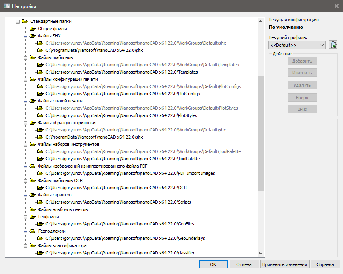Open the Текущий профиль dropdown
Viewport: 343px width, 274px height.
click(x=297, y=45)
